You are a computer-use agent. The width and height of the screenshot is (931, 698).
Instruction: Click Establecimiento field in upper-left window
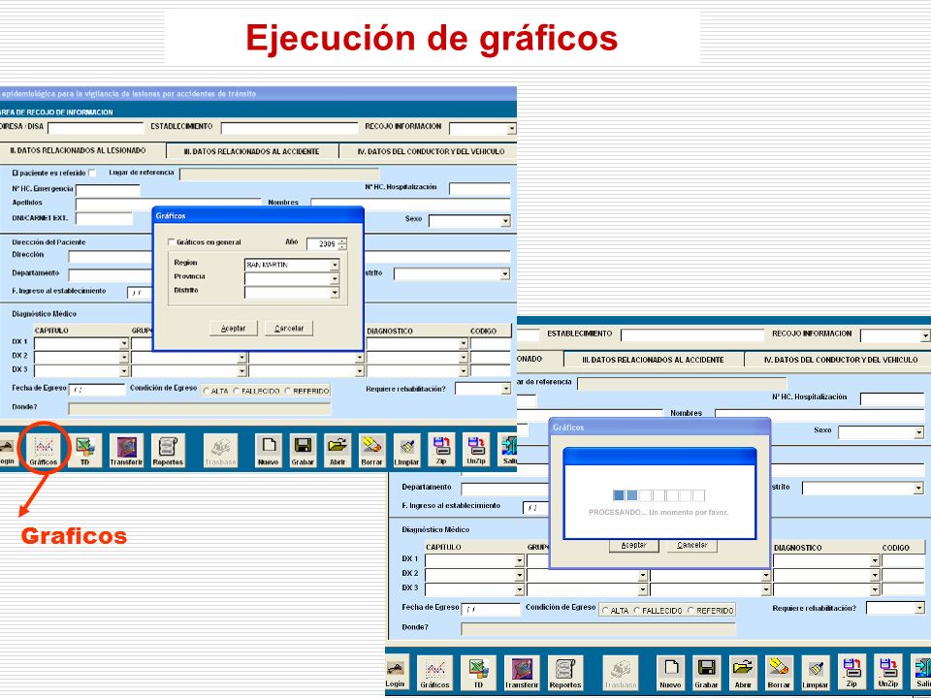(289, 128)
